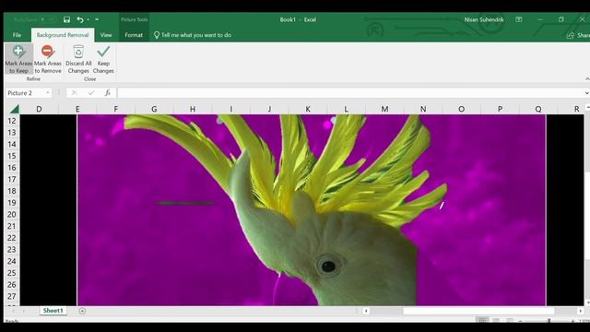Save the workbook with floppy icon
Image resolution: width=590 pixels, height=332 pixels.
66,19
